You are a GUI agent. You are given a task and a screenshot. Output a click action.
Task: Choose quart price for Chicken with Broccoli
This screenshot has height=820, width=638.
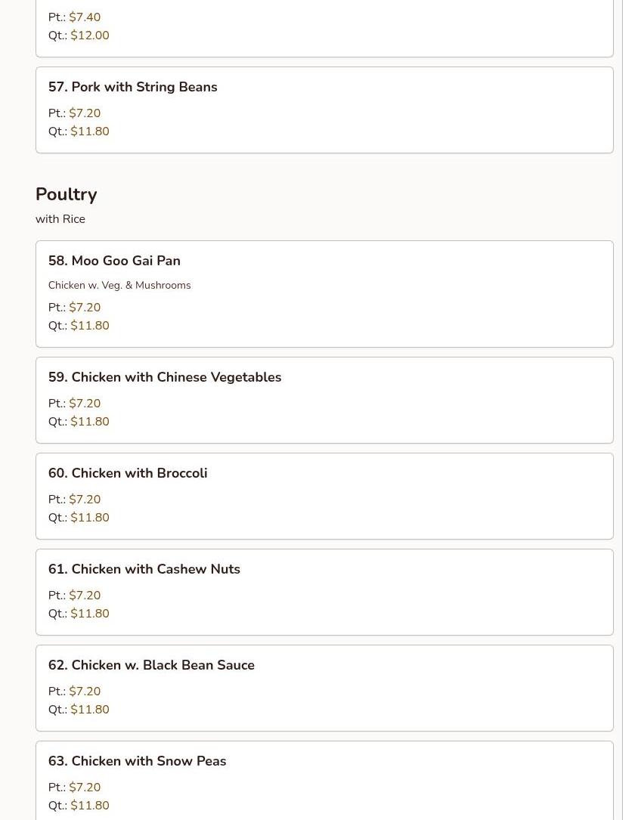click(x=89, y=518)
